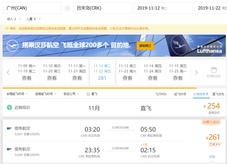Screen dimensions: 227x164
Task: Click the Lufthansa crane logo in banner
Action: (x=13, y=46)
